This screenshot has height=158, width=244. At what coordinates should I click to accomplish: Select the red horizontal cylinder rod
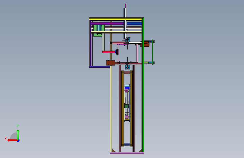108,52
